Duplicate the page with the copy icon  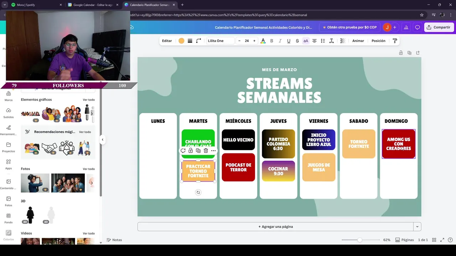click(409, 53)
